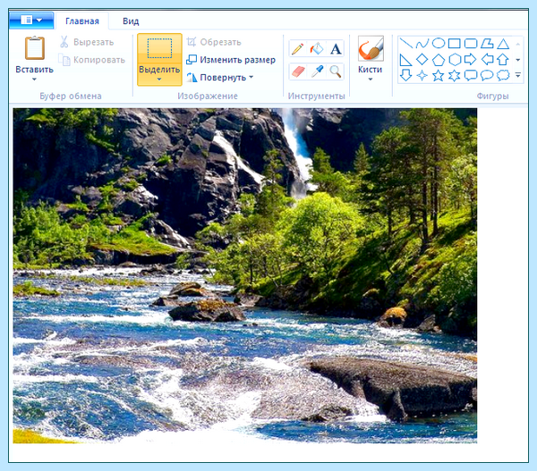Choose the Hexagon shape

pos(455,60)
